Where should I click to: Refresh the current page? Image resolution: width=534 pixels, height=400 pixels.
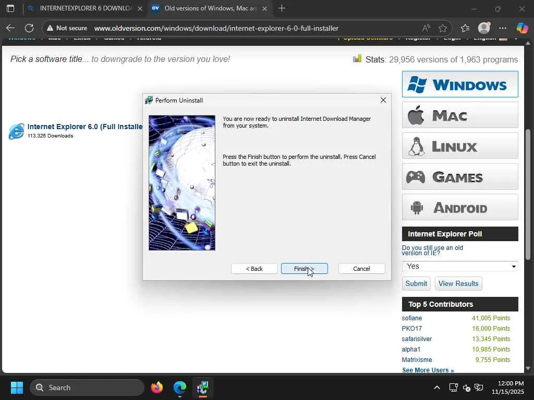click(29, 28)
